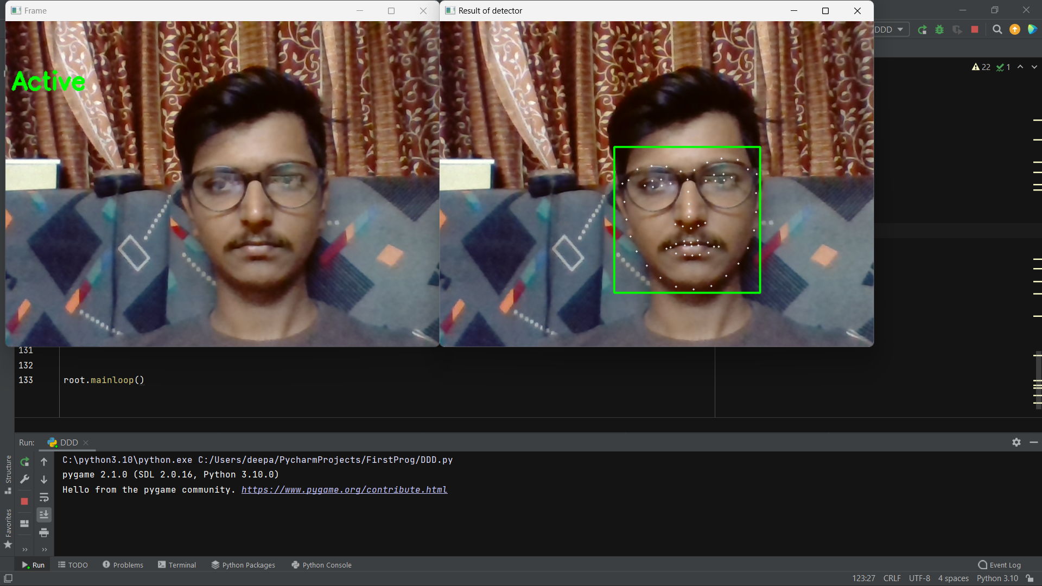Disable Scroll to End in the console

pyautogui.click(x=44, y=515)
